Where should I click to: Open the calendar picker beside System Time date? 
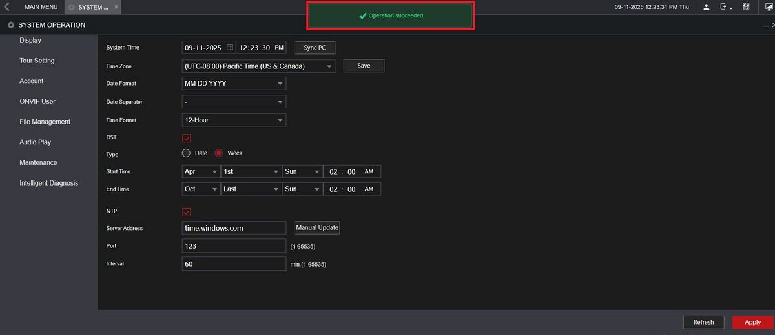pos(229,48)
